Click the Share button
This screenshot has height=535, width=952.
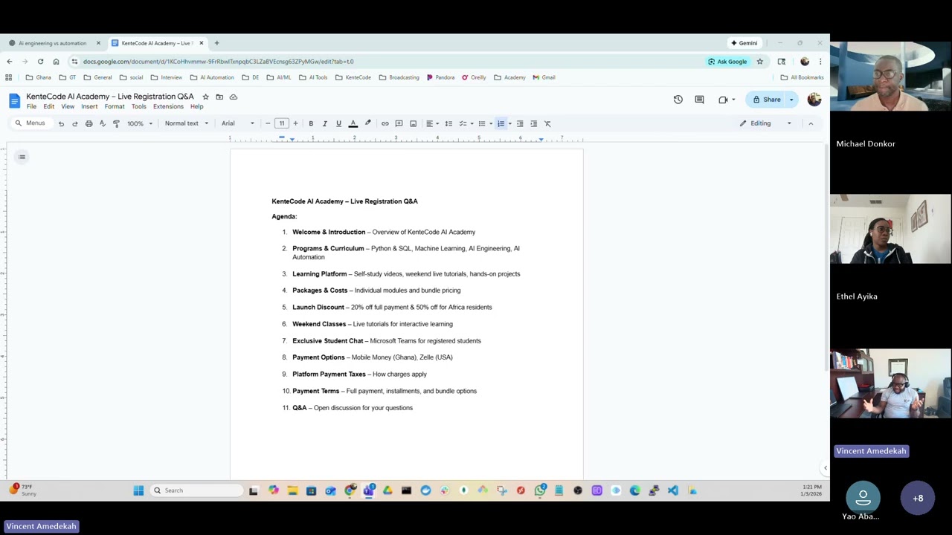[x=766, y=100]
